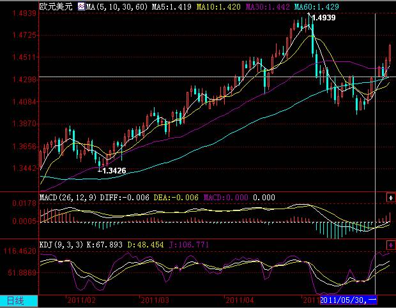Click the 0.0178 MACD axis label
The width and height of the screenshot is (396, 308).
click(x=24, y=203)
